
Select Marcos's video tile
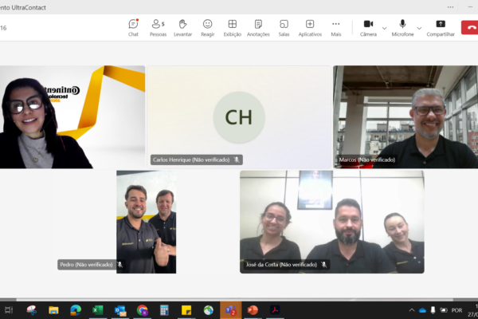click(x=405, y=116)
